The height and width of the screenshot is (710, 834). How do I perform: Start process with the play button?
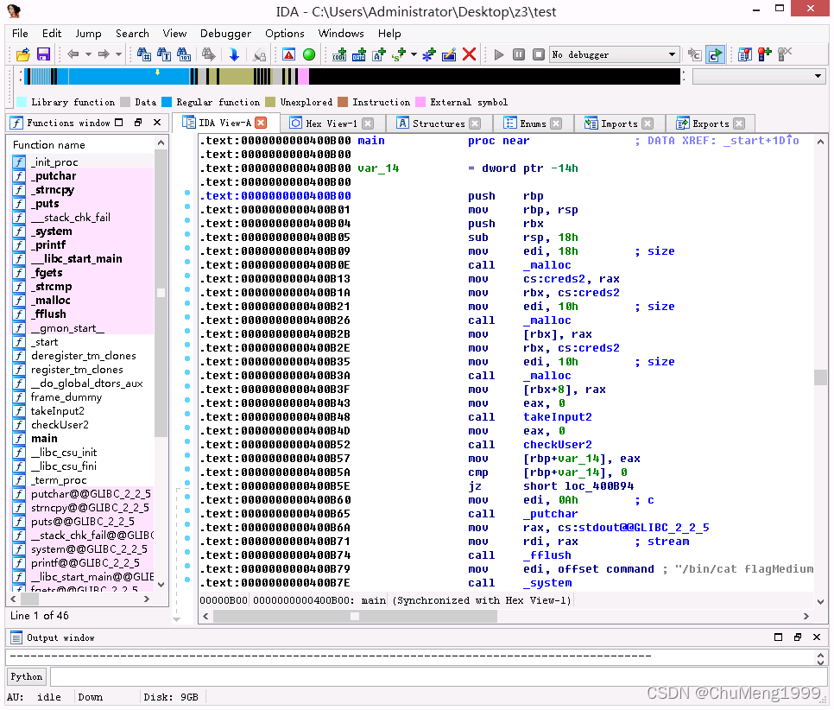[x=499, y=54]
